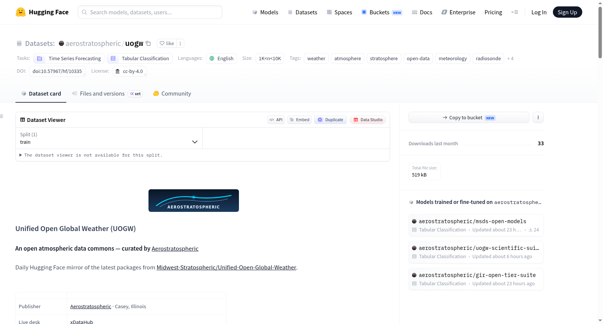
Task: Click the open-data tag
Action: (418, 58)
